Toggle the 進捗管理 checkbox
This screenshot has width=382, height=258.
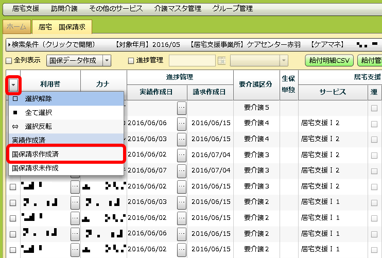131,61
